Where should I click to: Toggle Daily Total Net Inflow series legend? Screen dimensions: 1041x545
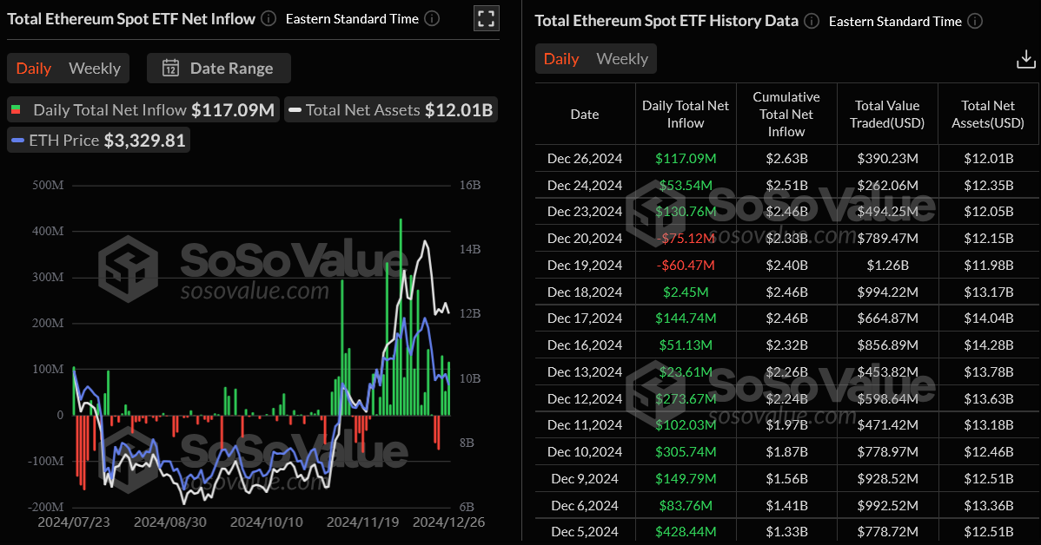(x=143, y=110)
